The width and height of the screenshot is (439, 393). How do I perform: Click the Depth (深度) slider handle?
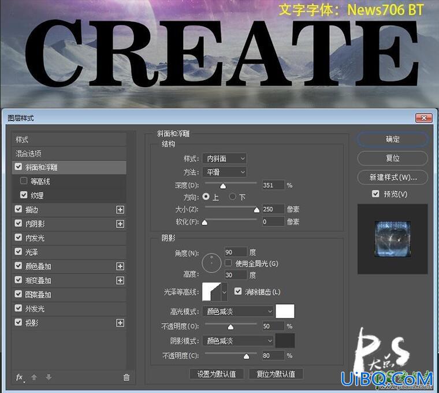[223, 186]
